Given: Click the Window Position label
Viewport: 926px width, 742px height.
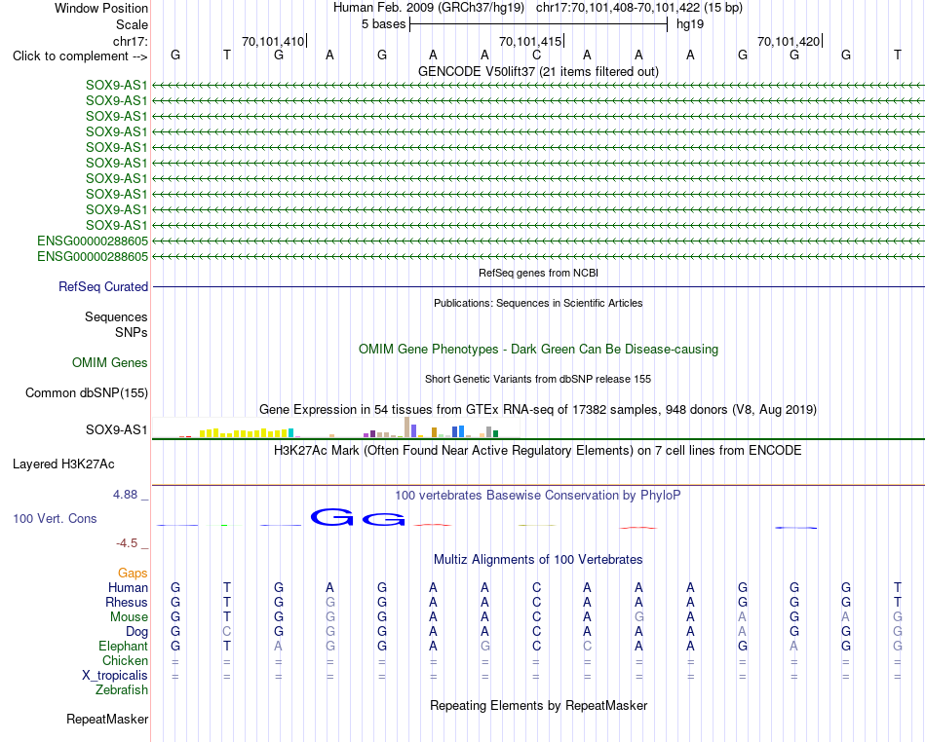Looking at the screenshot, I should [x=101, y=8].
